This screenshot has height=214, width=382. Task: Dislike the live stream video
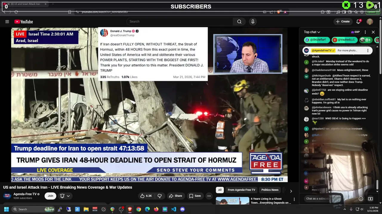(160, 196)
